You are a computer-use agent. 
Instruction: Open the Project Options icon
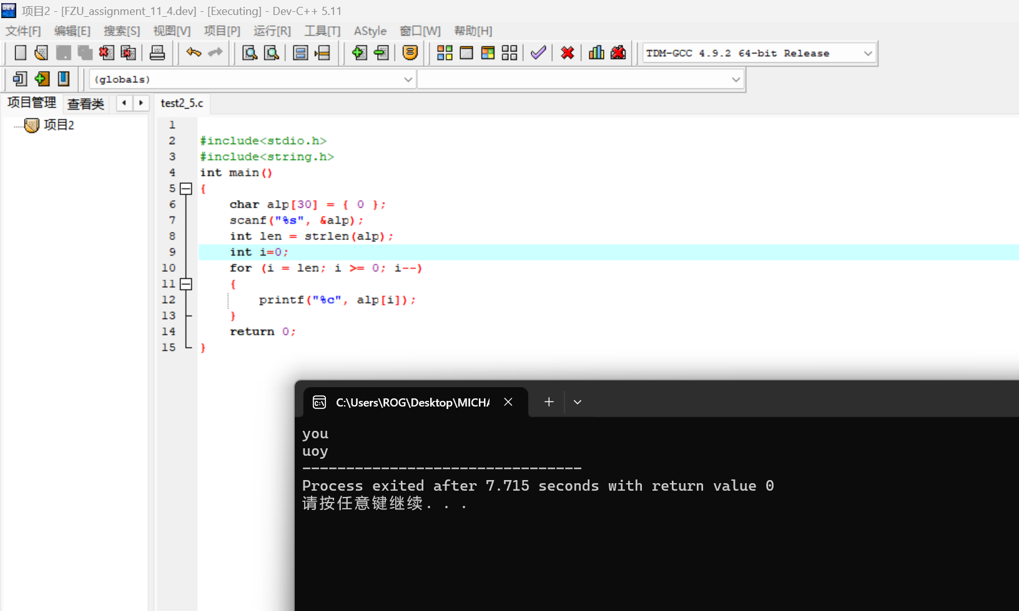tap(410, 53)
